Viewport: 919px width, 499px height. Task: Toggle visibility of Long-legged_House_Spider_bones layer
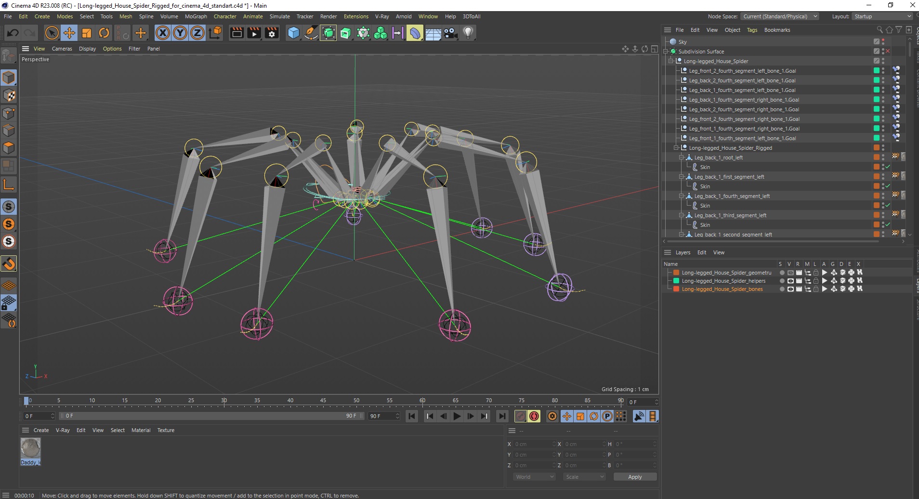pyautogui.click(x=790, y=289)
